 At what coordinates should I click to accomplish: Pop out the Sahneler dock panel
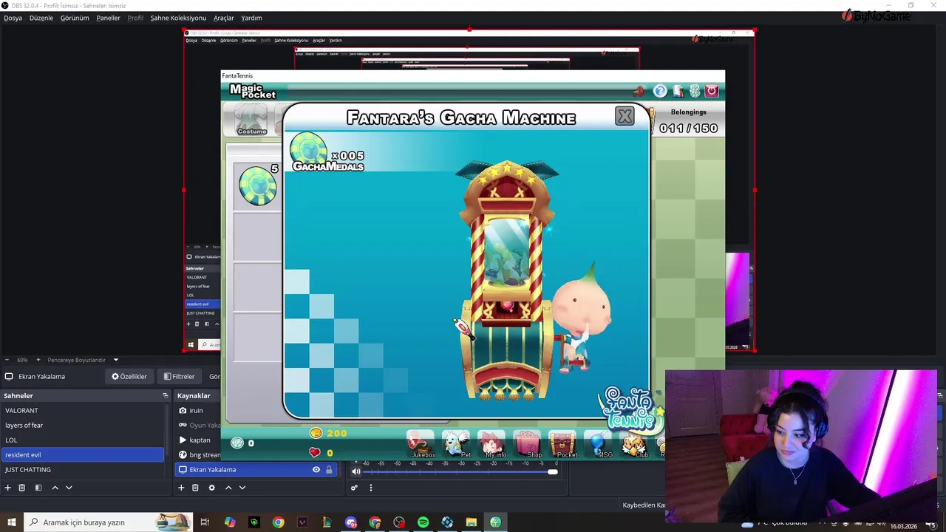coord(166,396)
